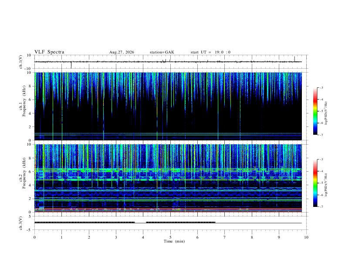This screenshot has height=266, width=345.
Task: Click the "VLF Spectra" plot title
Action: pos(49,52)
